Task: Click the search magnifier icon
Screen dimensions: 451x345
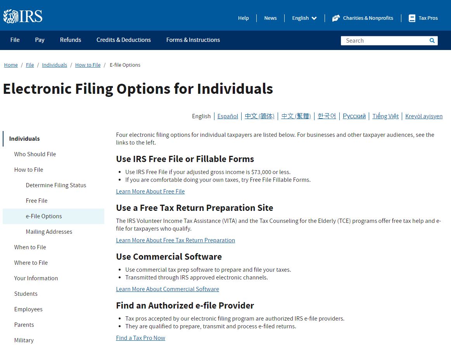Action: (432, 41)
